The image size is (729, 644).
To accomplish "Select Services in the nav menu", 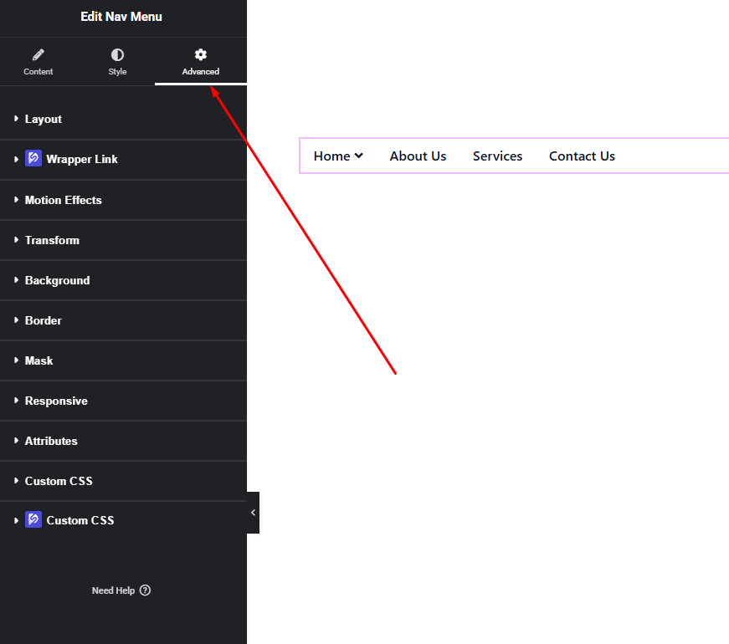I will tap(497, 156).
